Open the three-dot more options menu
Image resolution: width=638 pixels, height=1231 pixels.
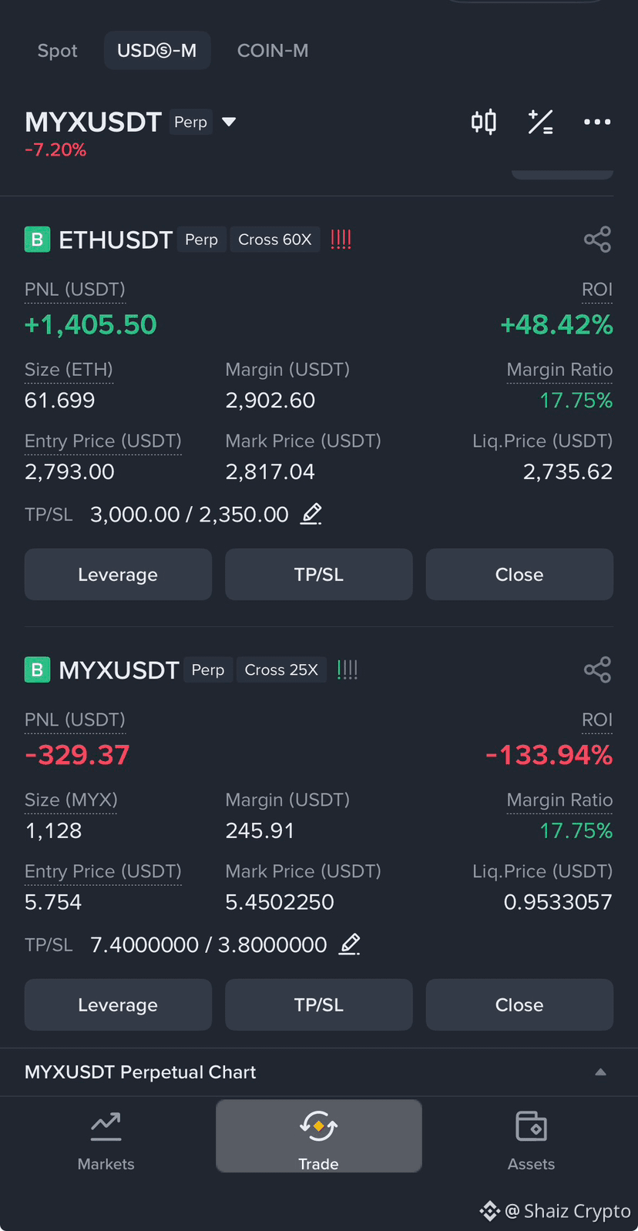pyautogui.click(x=597, y=122)
